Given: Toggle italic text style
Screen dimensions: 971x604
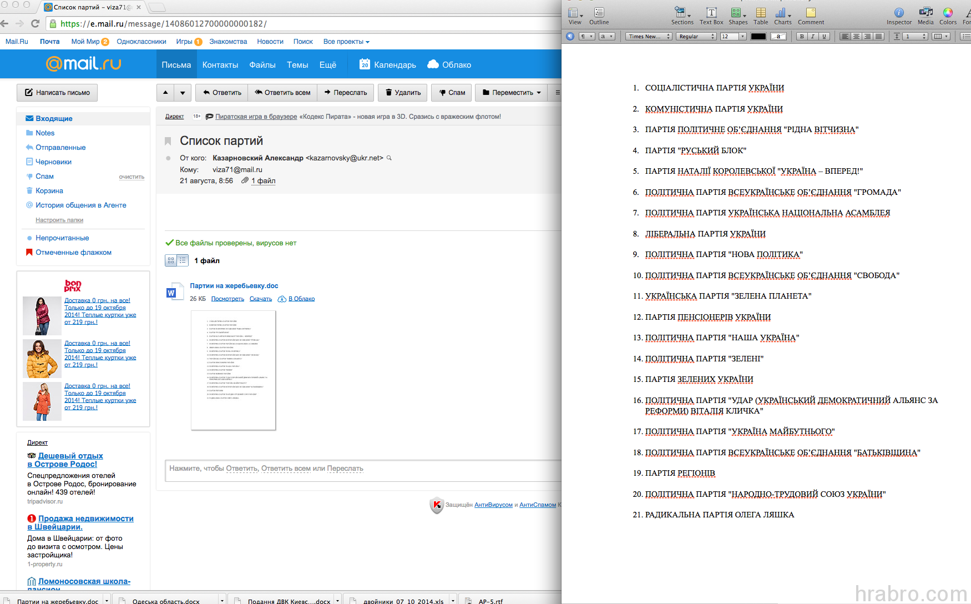Looking at the screenshot, I should (813, 37).
